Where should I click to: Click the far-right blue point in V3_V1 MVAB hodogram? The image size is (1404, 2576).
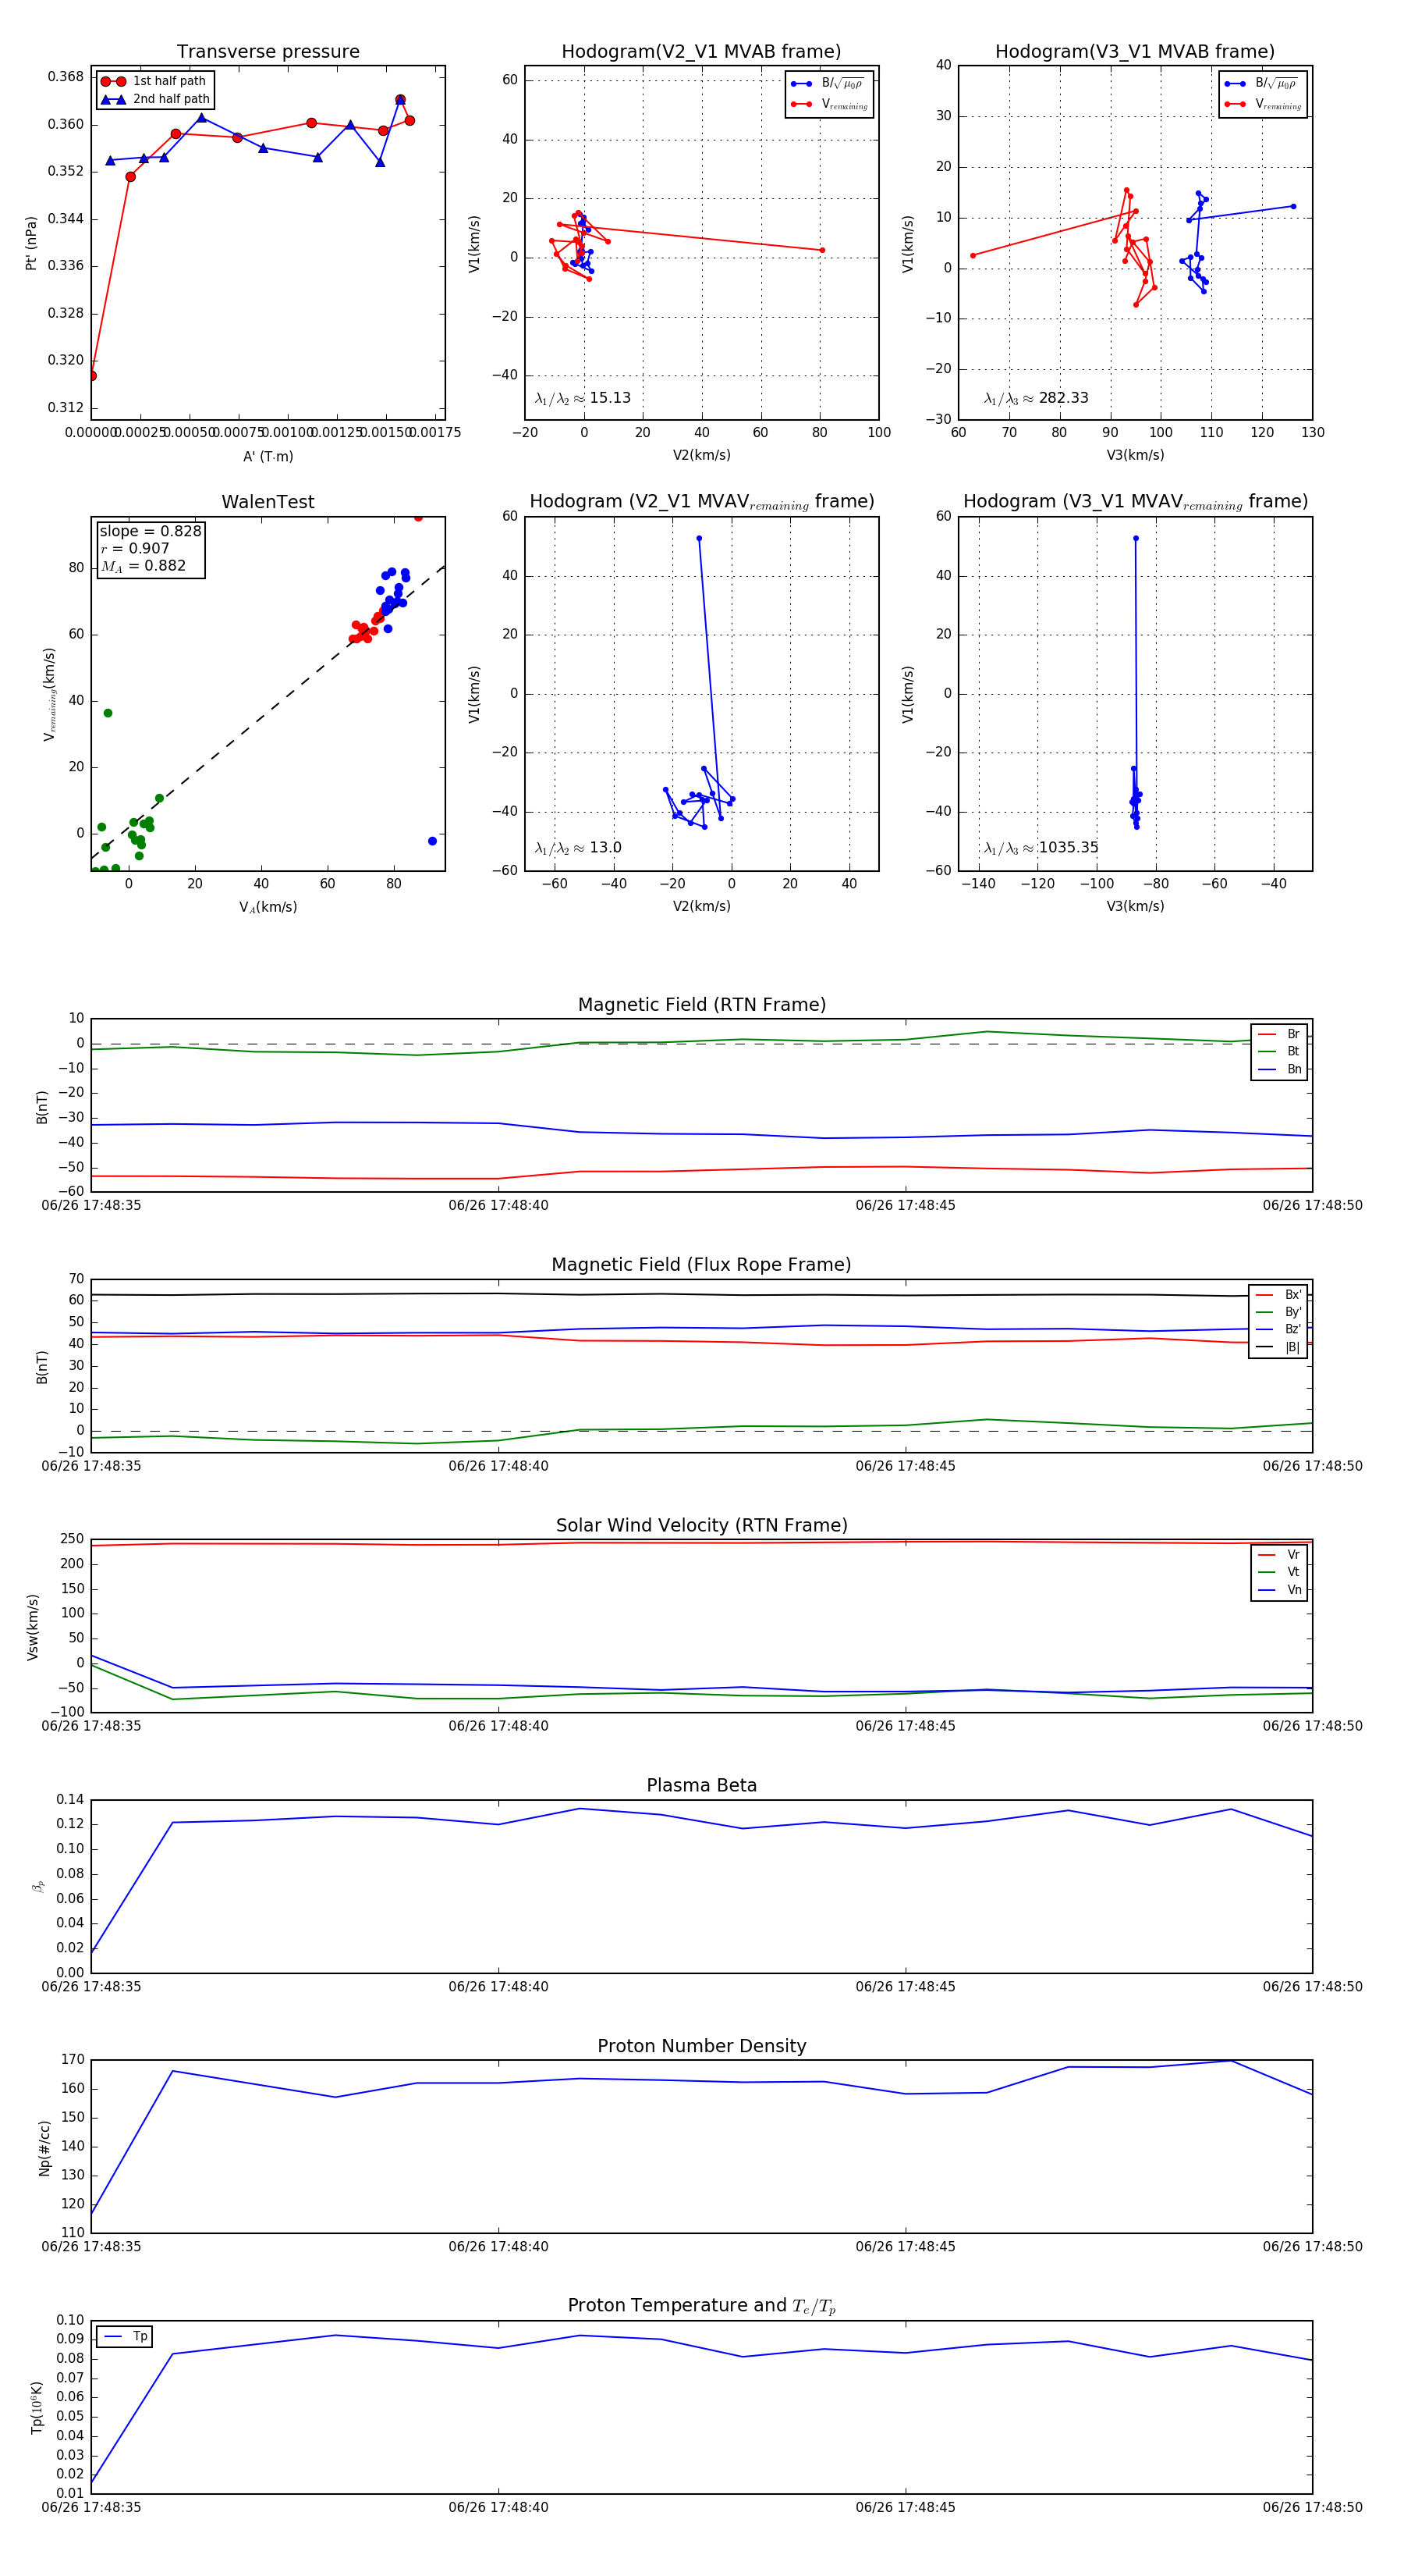coord(1293,207)
